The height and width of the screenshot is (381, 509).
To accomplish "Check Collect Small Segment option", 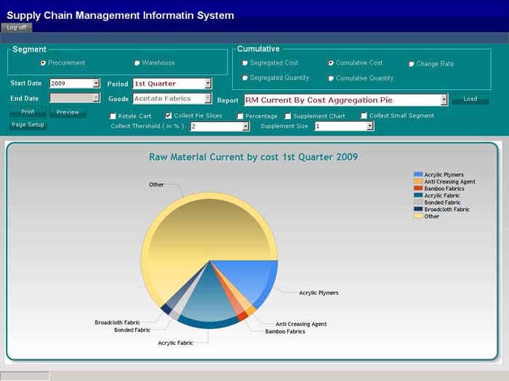I will pyautogui.click(x=364, y=115).
